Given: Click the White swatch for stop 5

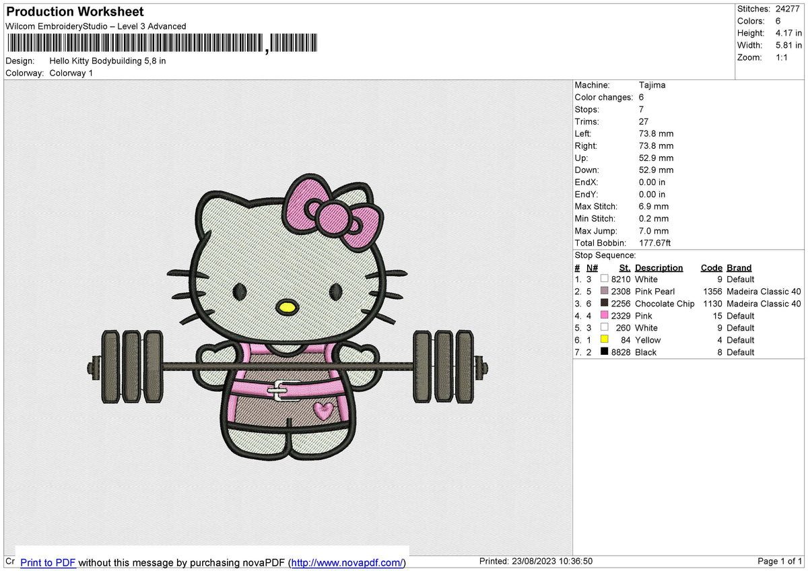Looking at the screenshot, I should coord(605,328).
